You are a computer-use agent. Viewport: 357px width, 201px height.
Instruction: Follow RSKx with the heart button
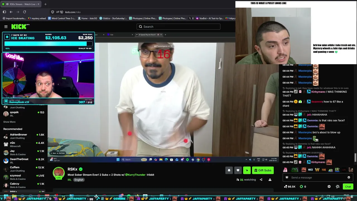[x=238, y=170]
